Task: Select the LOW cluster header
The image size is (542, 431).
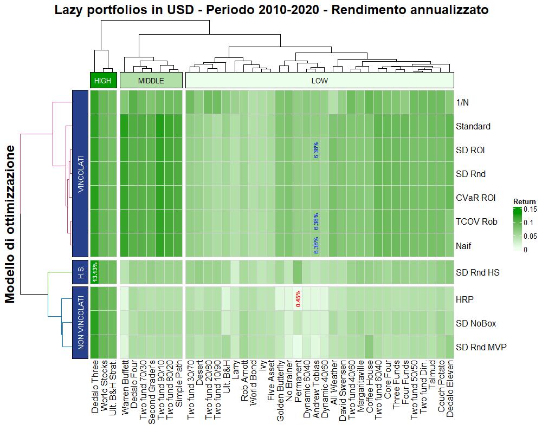Action: (x=320, y=81)
